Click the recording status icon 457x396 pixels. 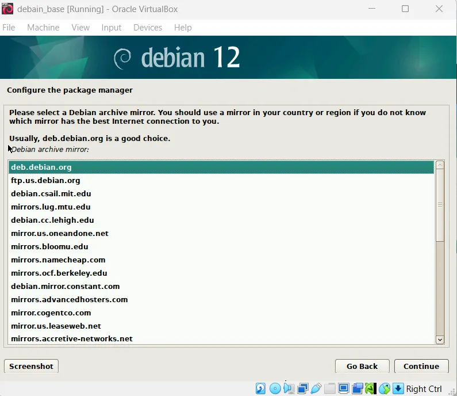click(358, 389)
